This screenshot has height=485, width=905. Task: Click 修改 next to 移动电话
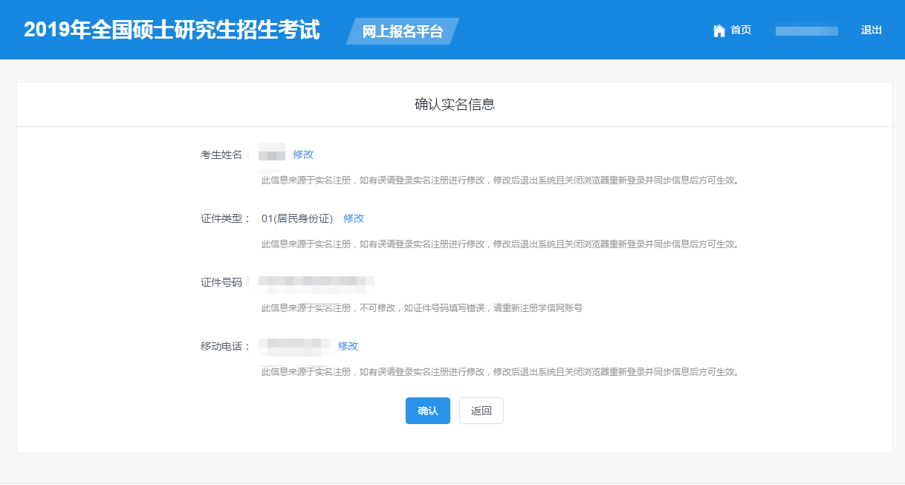click(348, 346)
